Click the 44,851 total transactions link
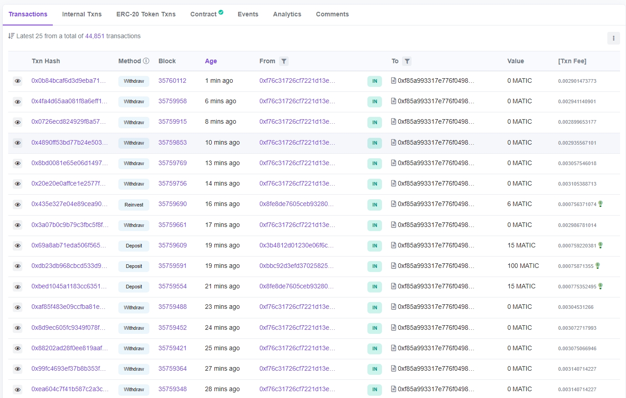 pos(95,36)
